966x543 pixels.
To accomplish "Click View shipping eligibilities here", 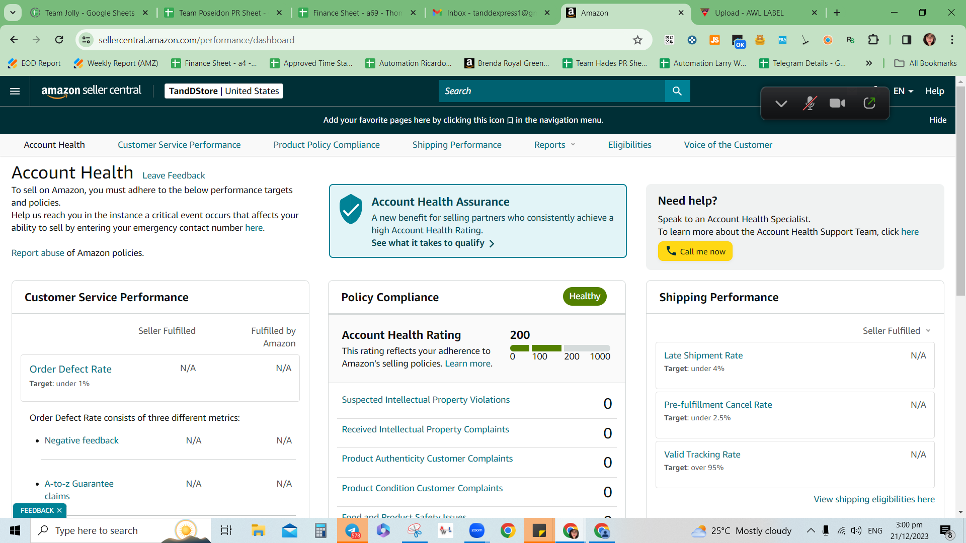I will [874, 499].
